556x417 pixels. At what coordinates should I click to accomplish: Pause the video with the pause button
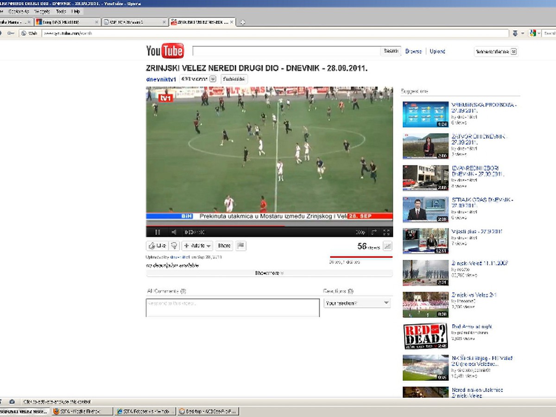(x=158, y=232)
